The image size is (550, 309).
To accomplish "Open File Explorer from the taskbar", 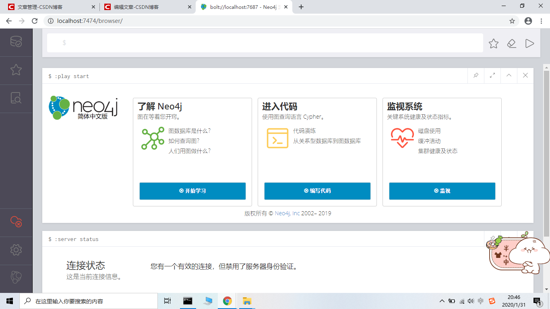I will (247, 301).
